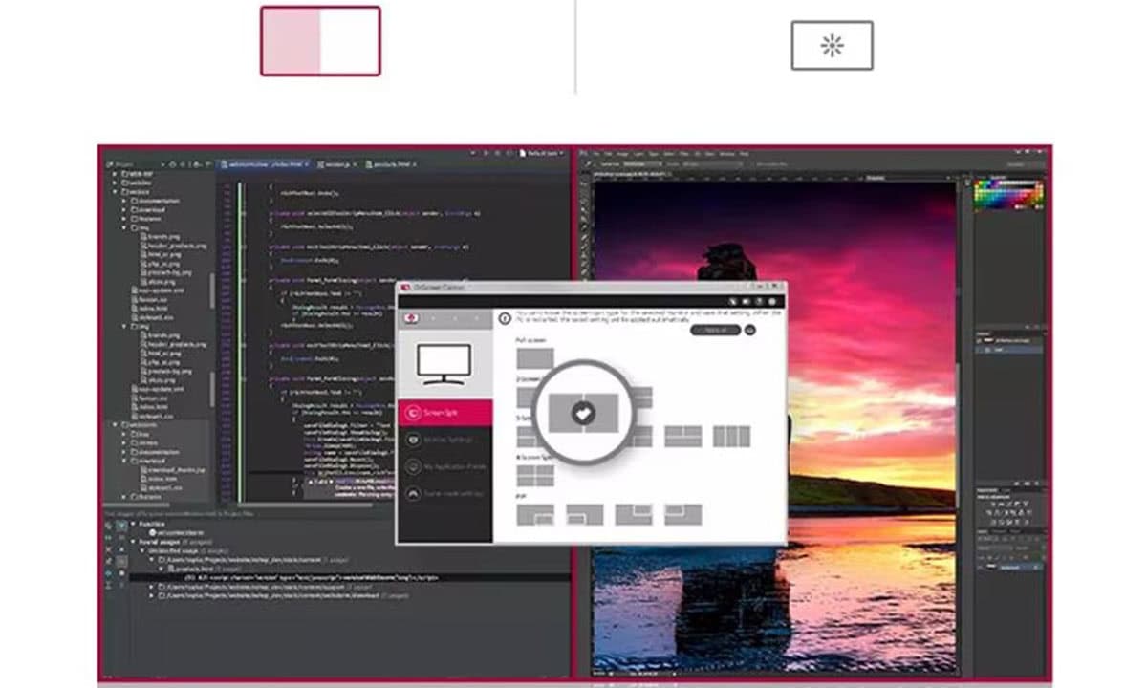Click the round icon beside the apply button
The height and width of the screenshot is (688, 1147).
click(750, 330)
